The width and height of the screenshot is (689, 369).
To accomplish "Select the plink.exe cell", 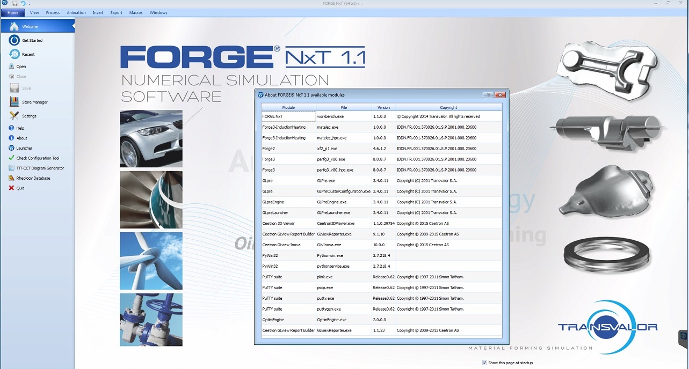I will coord(344,277).
